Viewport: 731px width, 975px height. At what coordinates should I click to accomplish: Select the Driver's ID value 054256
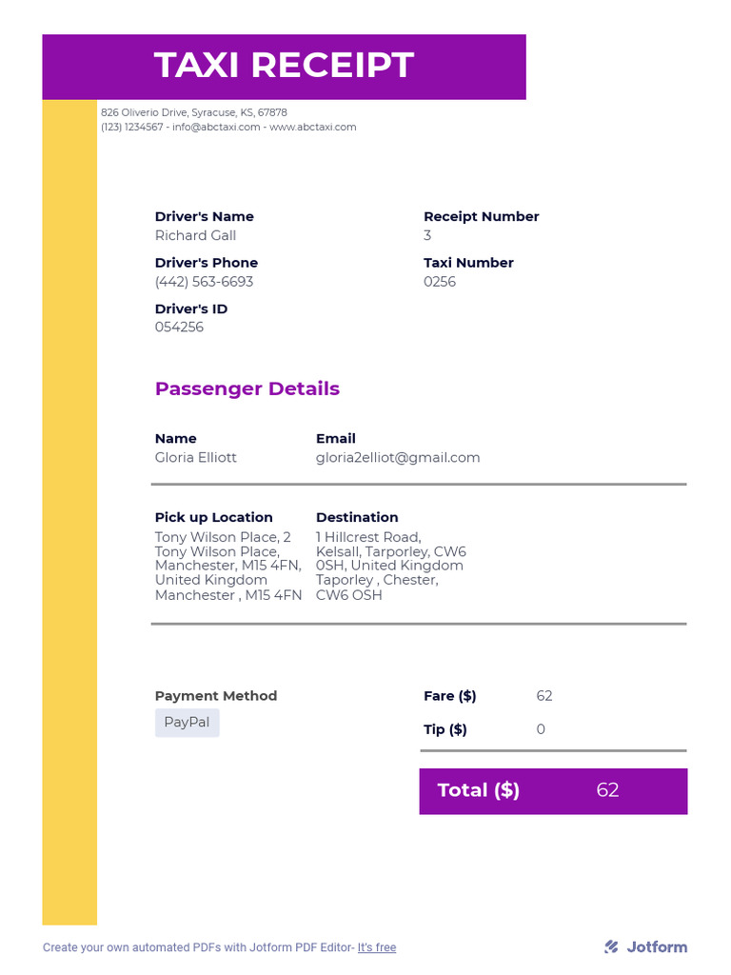179,328
